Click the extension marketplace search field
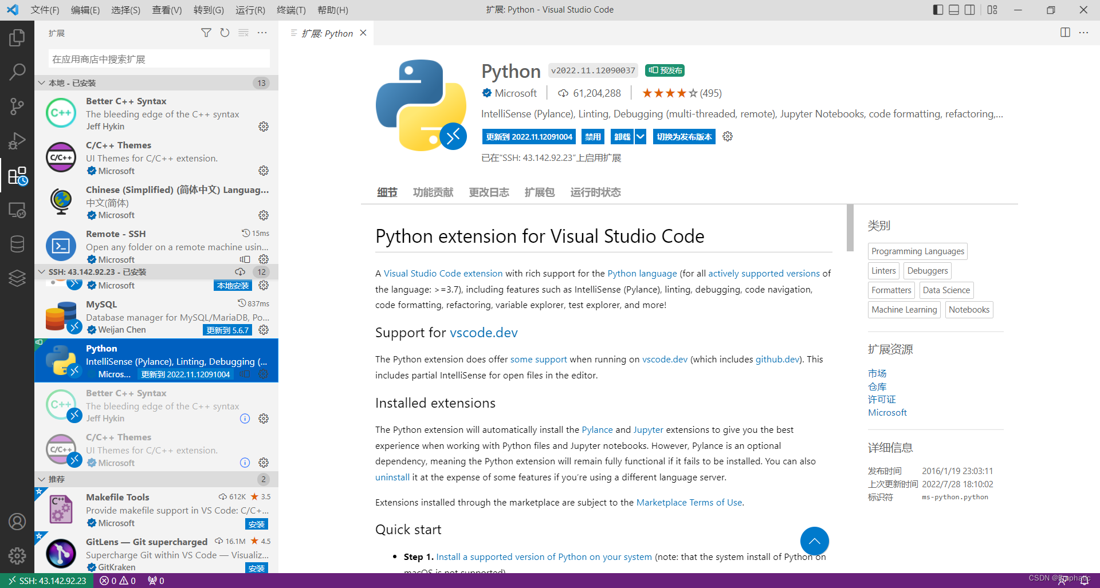This screenshot has width=1100, height=588. (x=159, y=59)
